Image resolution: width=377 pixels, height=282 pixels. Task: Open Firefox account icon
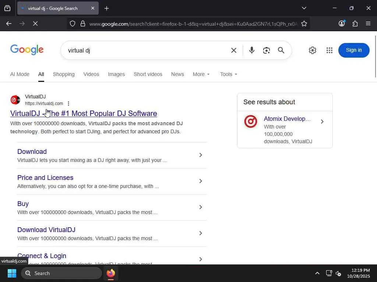pos(342,23)
